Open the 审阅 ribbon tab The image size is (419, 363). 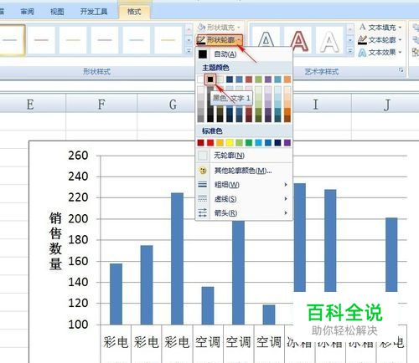pos(27,12)
